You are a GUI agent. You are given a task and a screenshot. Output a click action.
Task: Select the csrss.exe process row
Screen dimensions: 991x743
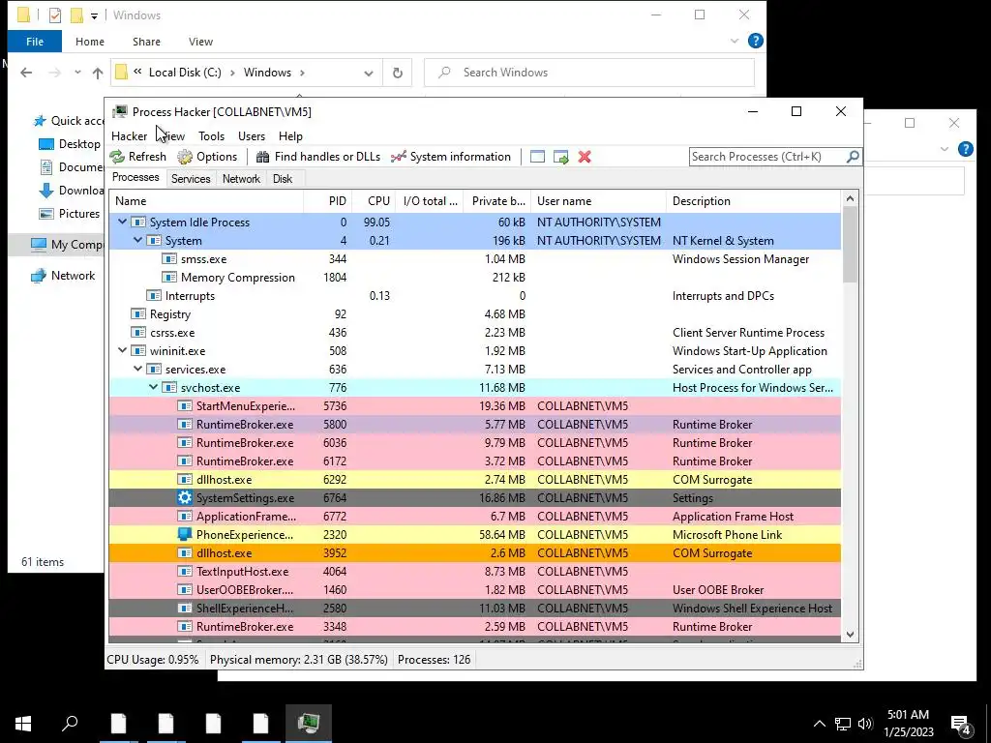(x=475, y=333)
